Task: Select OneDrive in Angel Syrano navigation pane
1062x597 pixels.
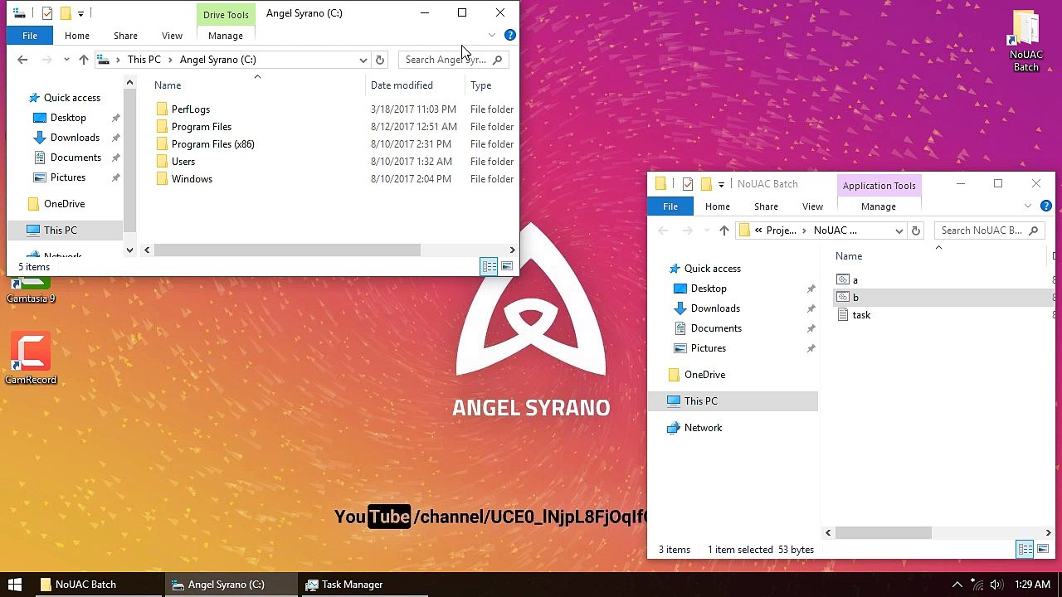Action: pyautogui.click(x=64, y=204)
